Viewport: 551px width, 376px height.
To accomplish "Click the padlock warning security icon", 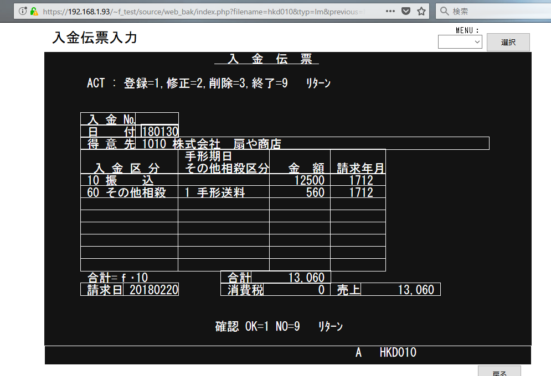I will (34, 11).
